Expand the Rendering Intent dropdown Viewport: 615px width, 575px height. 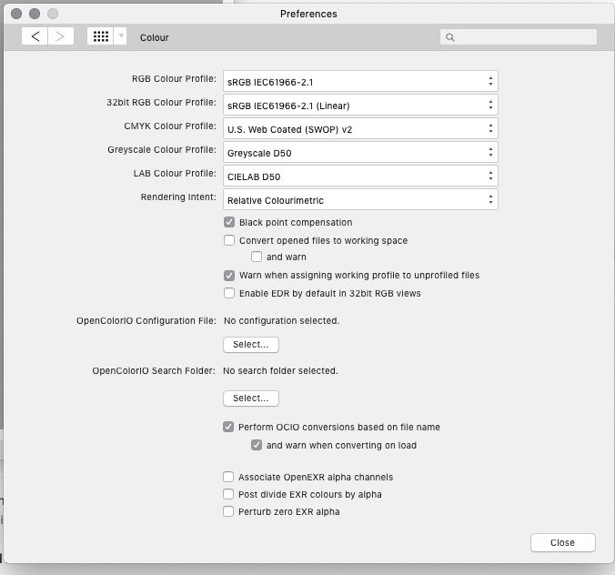click(360, 199)
